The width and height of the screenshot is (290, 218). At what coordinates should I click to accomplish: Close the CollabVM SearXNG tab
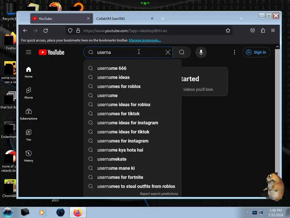[152, 18]
